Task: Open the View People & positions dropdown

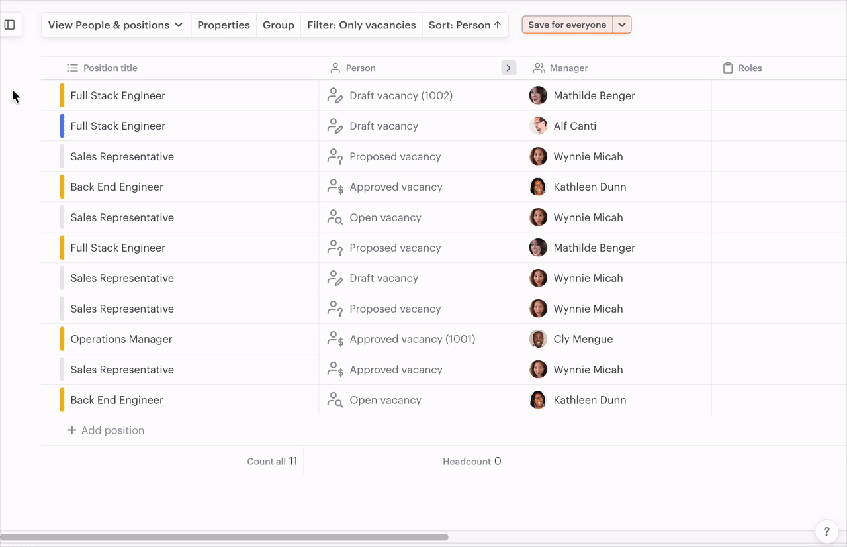Action: tap(116, 25)
